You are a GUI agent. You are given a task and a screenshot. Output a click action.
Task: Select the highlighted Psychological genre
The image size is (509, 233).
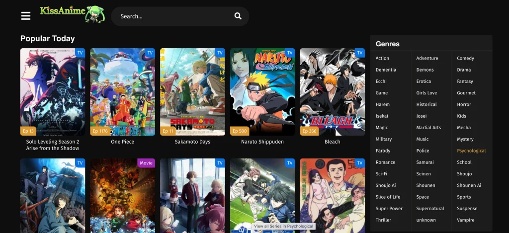click(x=471, y=151)
